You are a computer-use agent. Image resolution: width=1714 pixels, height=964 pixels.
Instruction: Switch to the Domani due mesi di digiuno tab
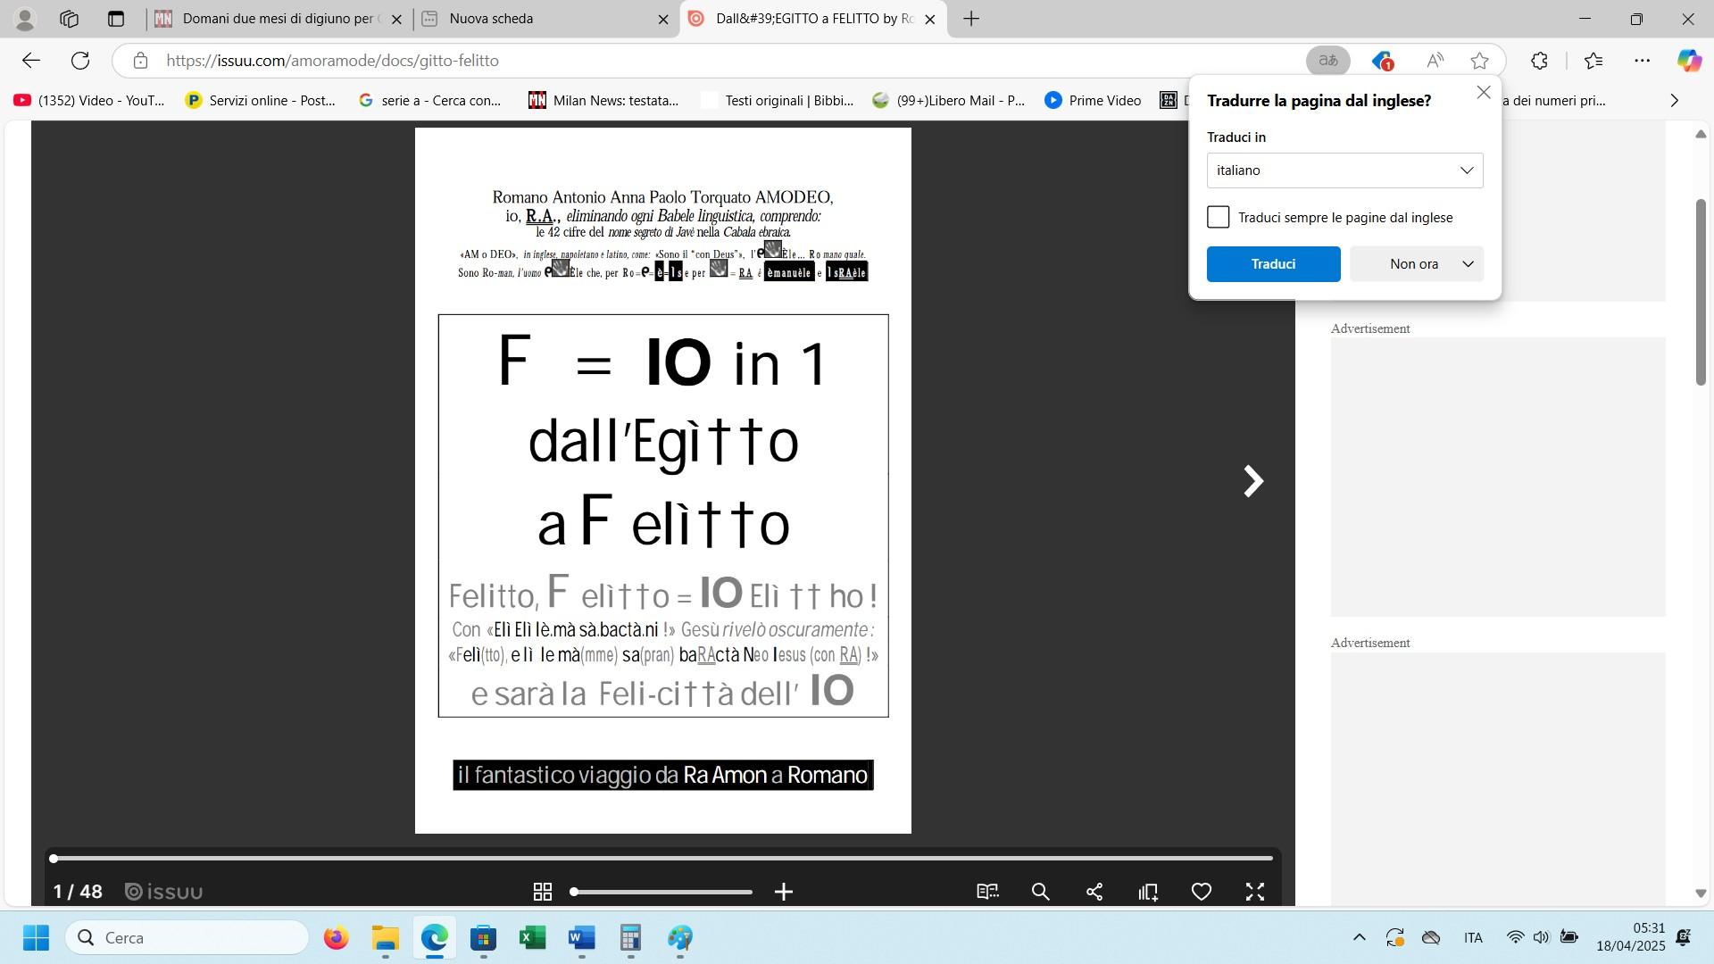click(x=277, y=19)
